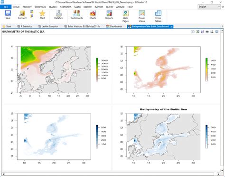Switch to the PROJECT ribbon tab

point(27,7)
